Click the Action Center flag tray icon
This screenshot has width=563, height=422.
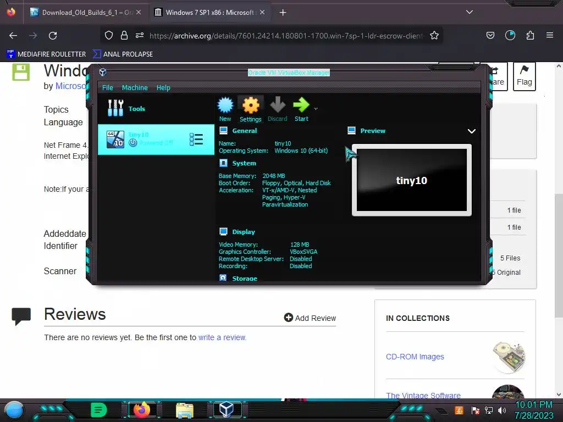[476, 410]
